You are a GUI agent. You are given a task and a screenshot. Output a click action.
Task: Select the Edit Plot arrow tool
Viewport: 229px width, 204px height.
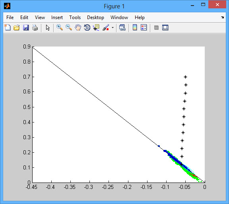point(48,27)
